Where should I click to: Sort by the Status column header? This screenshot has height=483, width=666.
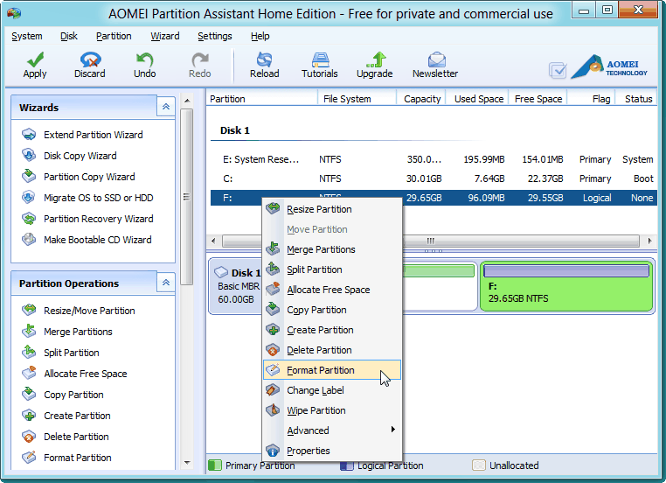point(636,99)
